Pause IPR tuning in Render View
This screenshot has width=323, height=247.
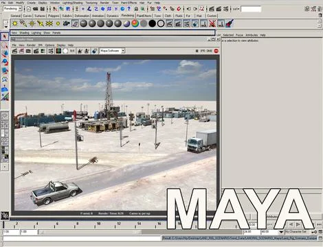point(197,51)
